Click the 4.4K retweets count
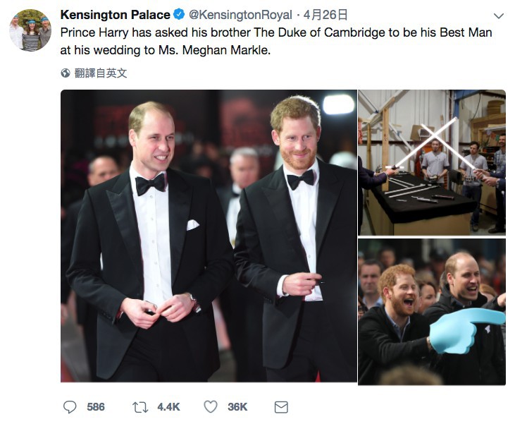This screenshot has width=515, height=424. coord(168,407)
